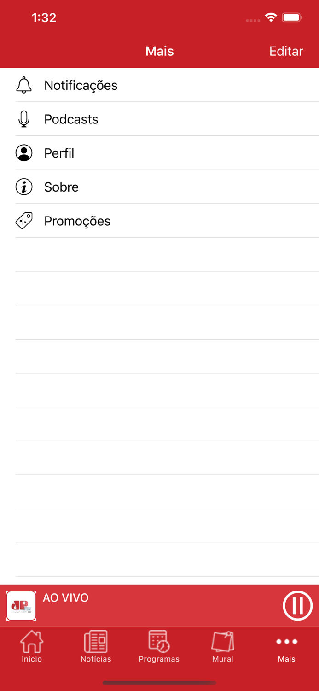The height and width of the screenshot is (691, 319).
Task: Tap the AO VIVO label
Action: 66,598
